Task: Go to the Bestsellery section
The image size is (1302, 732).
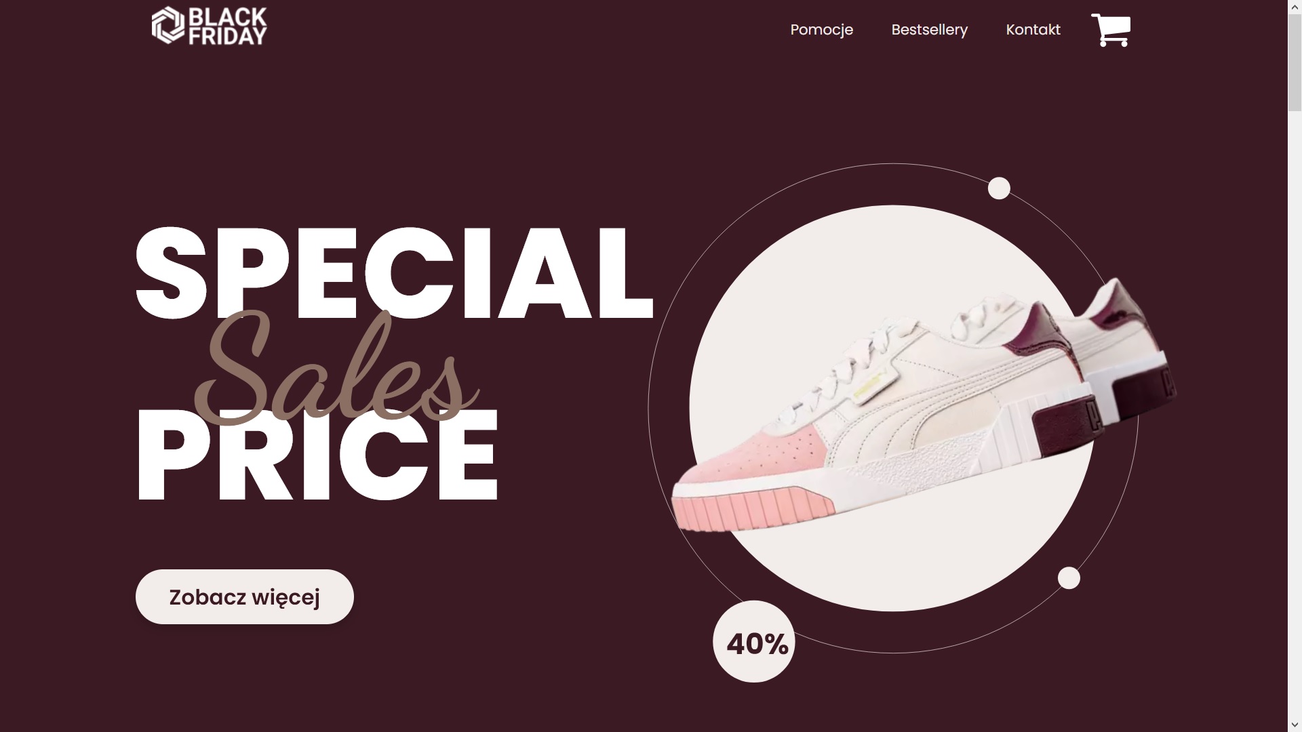Action: [929, 30]
